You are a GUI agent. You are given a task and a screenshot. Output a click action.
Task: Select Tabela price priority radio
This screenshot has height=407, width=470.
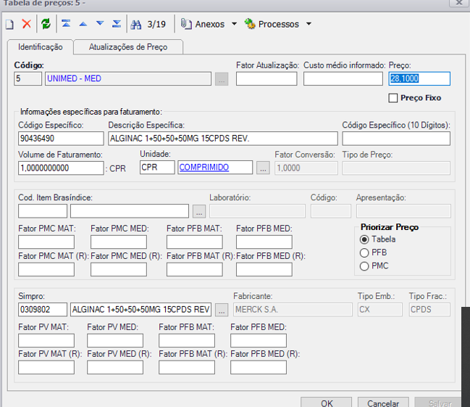[x=364, y=239]
